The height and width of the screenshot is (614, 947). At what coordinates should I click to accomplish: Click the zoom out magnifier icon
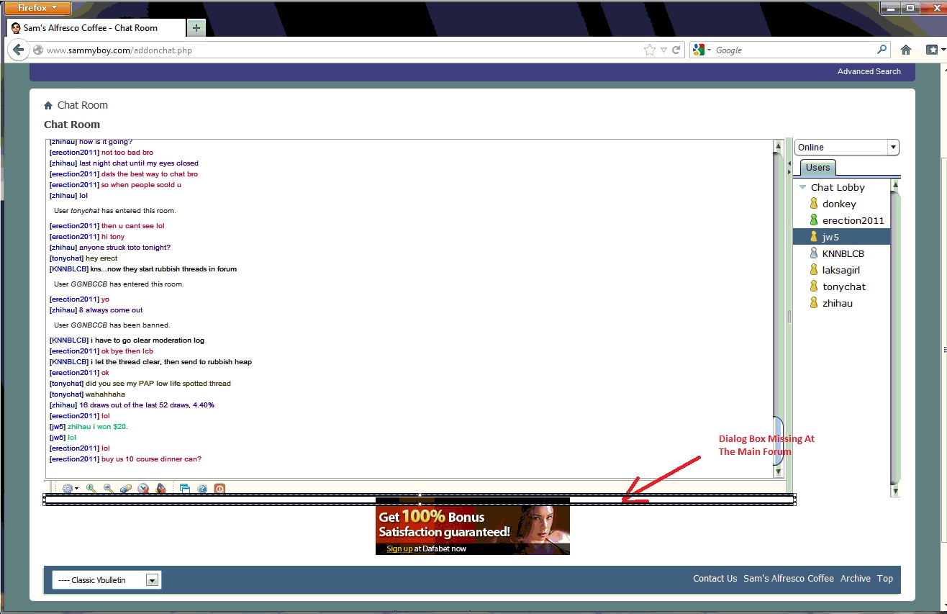point(109,488)
